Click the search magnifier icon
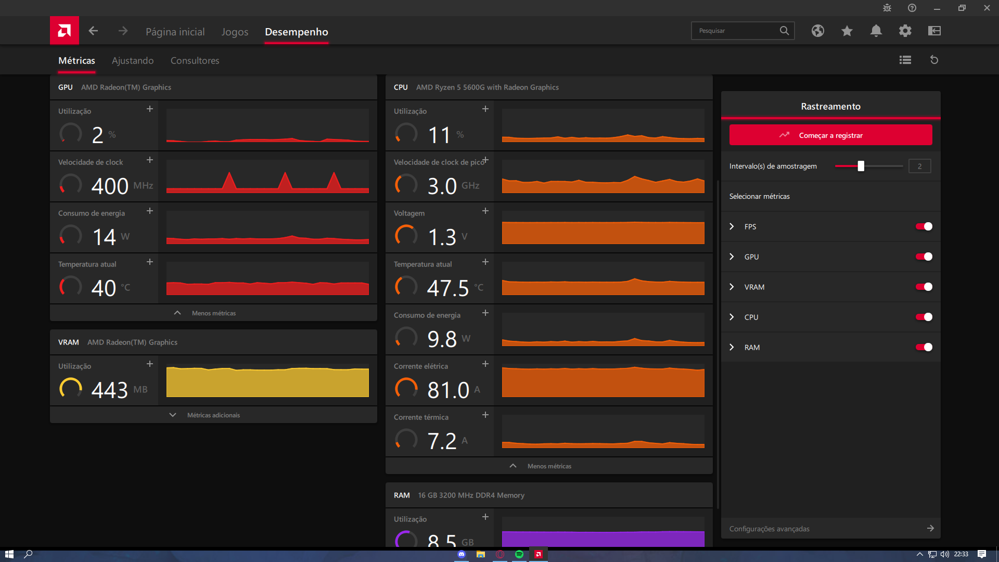This screenshot has height=562, width=999. click(x=784, y=31)
